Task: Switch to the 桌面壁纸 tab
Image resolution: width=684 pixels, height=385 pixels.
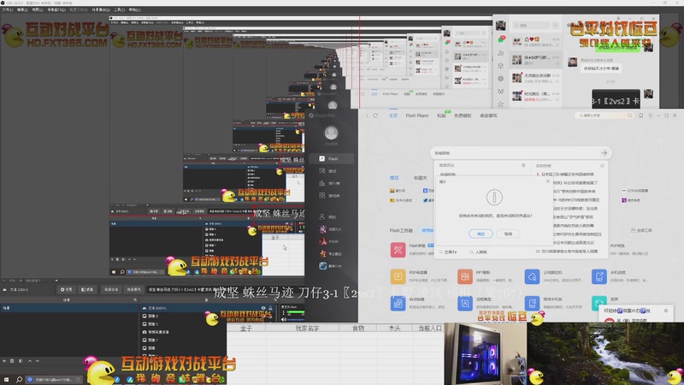Action: click(x=488, y=115)
